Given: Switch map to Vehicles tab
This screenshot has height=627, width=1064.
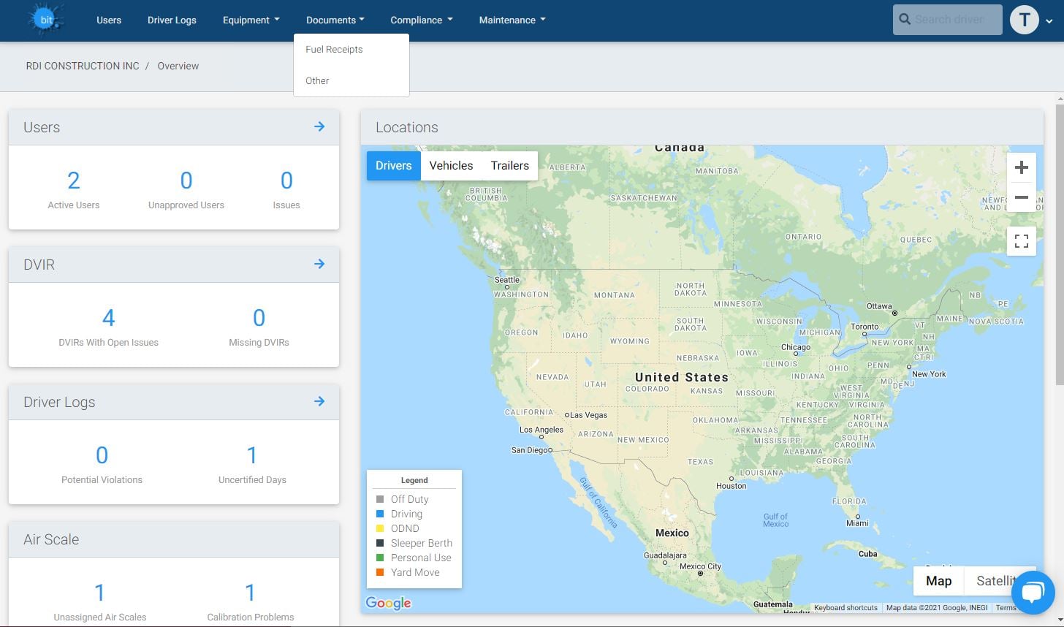Looking at the screenshot, I should pyautogui.click(x=451, y=166).
